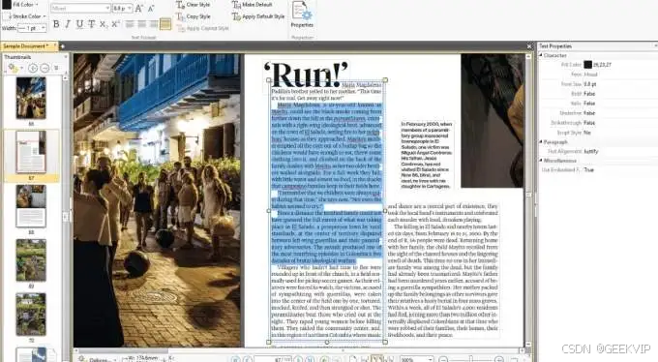Screen dimensions: 658x362
Task: Click Make Default style button
Action: tap(253, 5)
